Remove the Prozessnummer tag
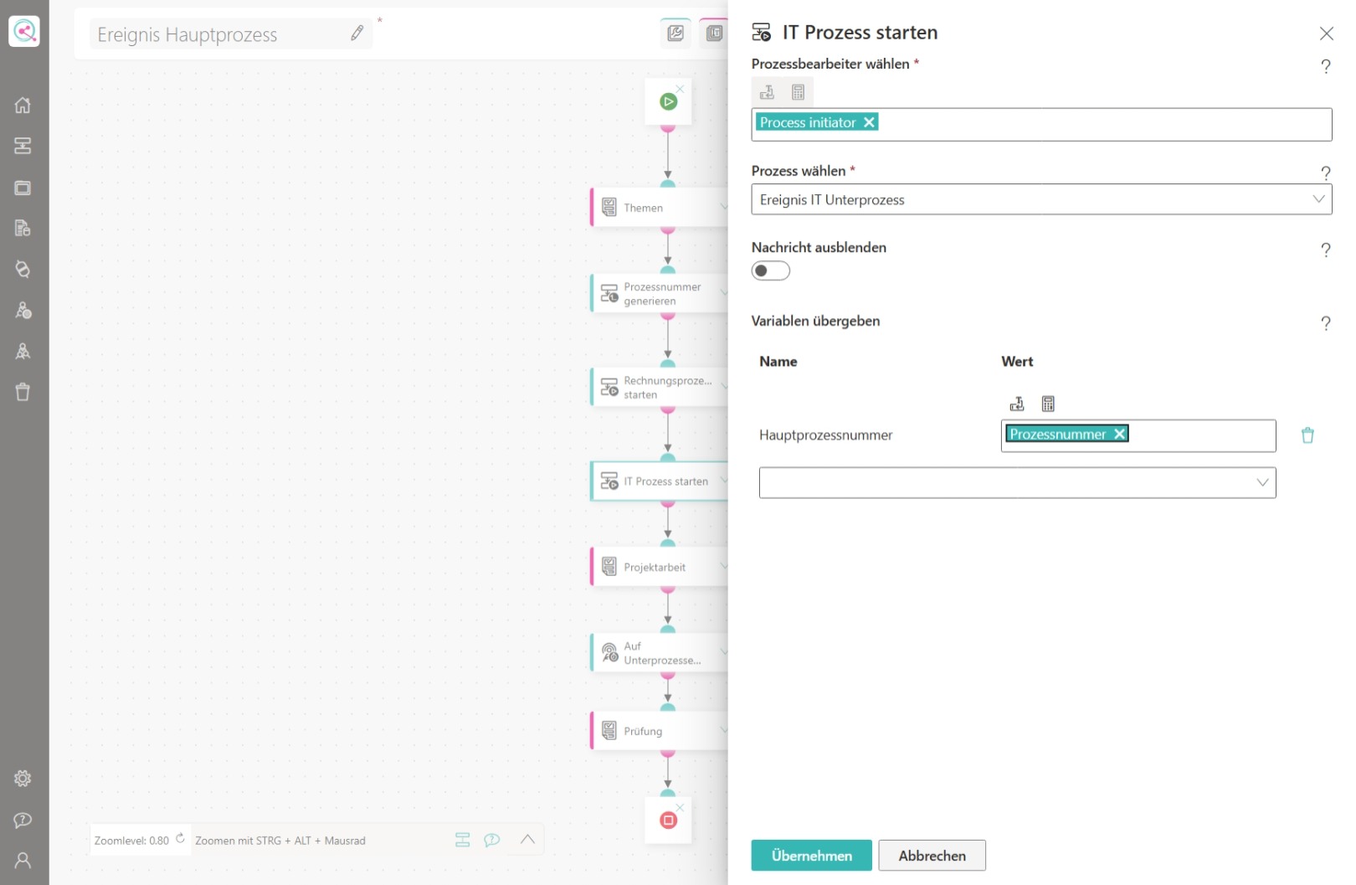 [1119, 434]
